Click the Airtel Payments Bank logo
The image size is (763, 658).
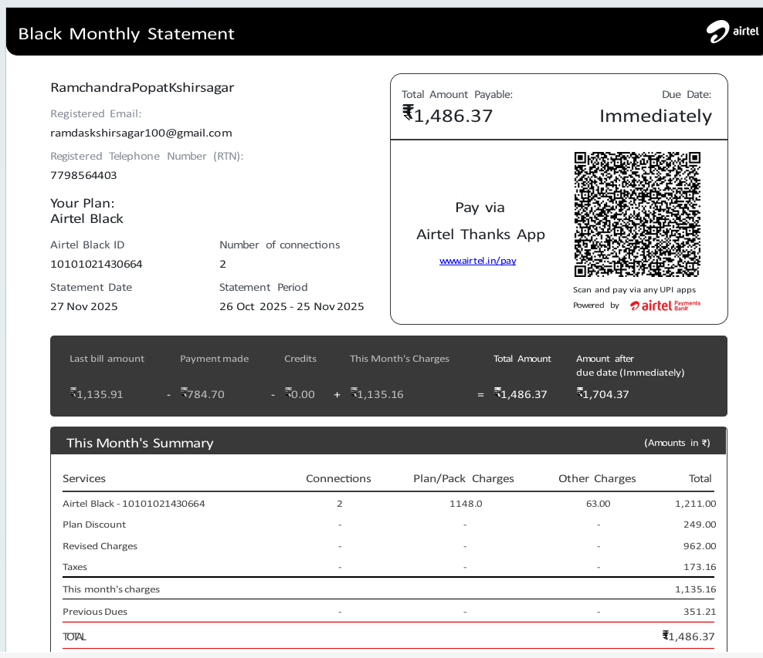pos(665,305)
